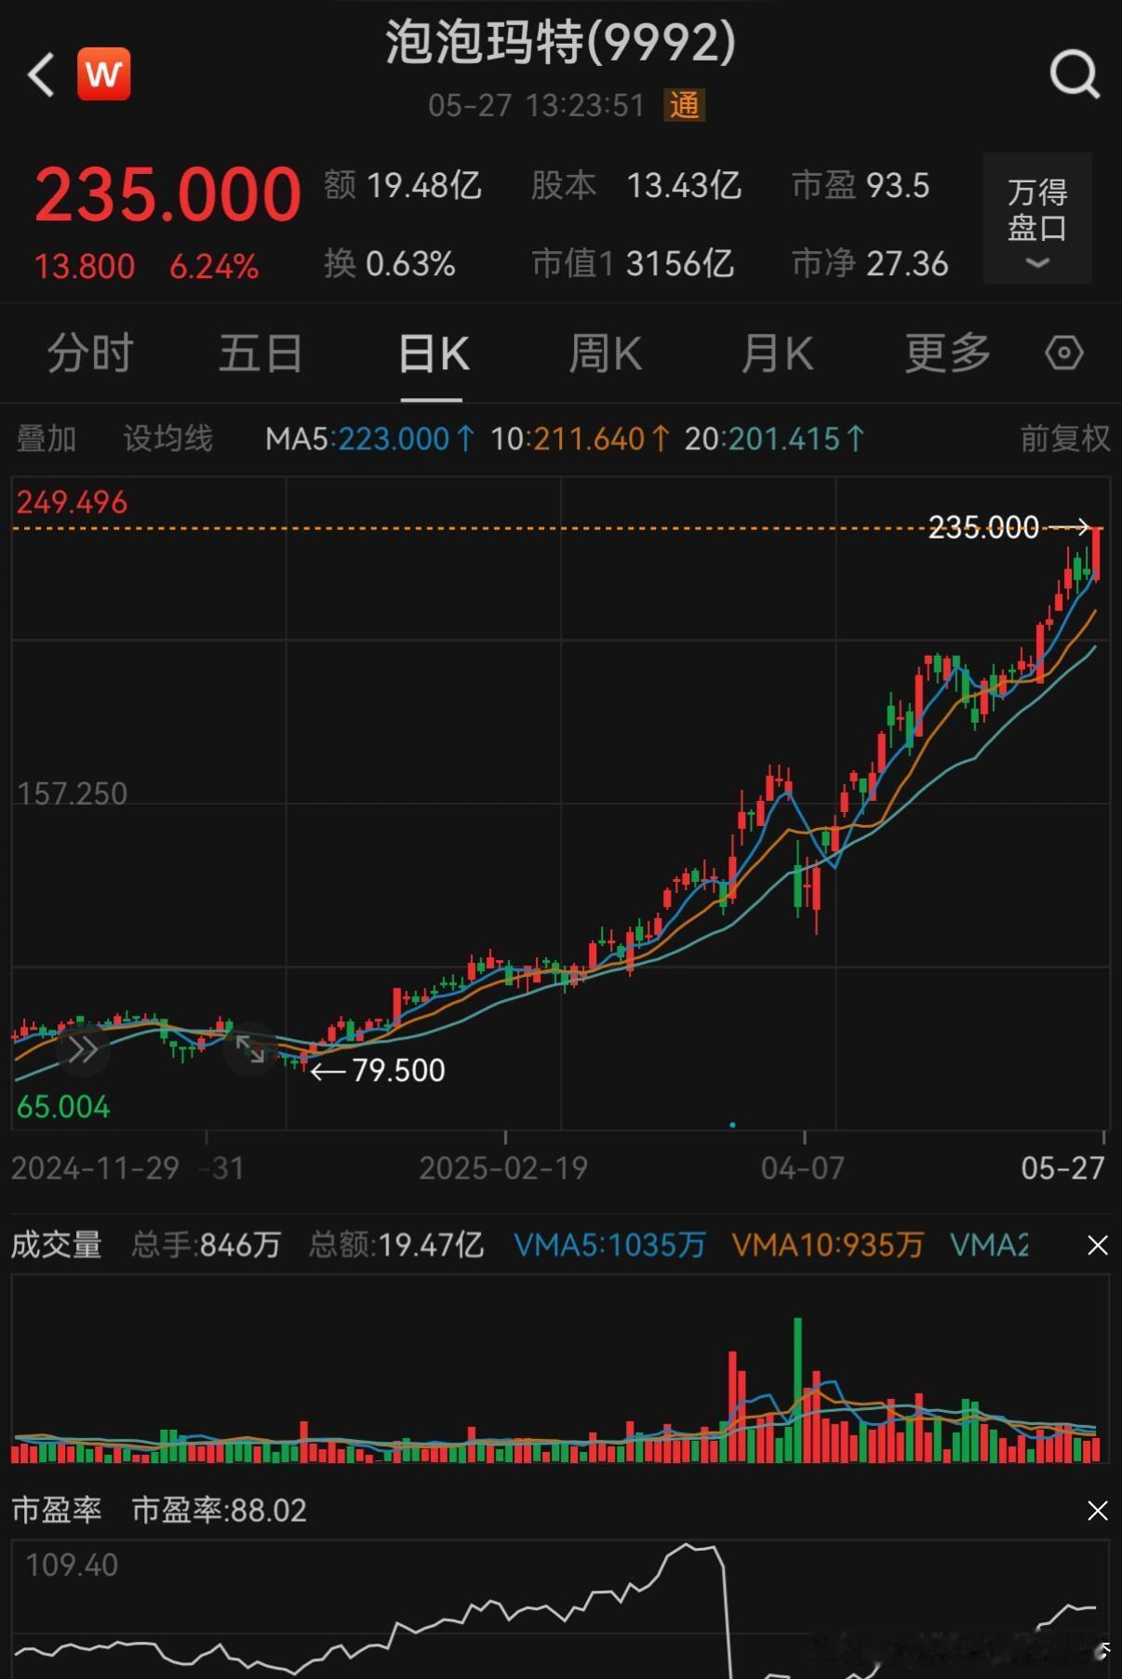Tap the 换 0.63% turnover rate
This screenshot has height=1679, width=1122.
coord(390,264)
